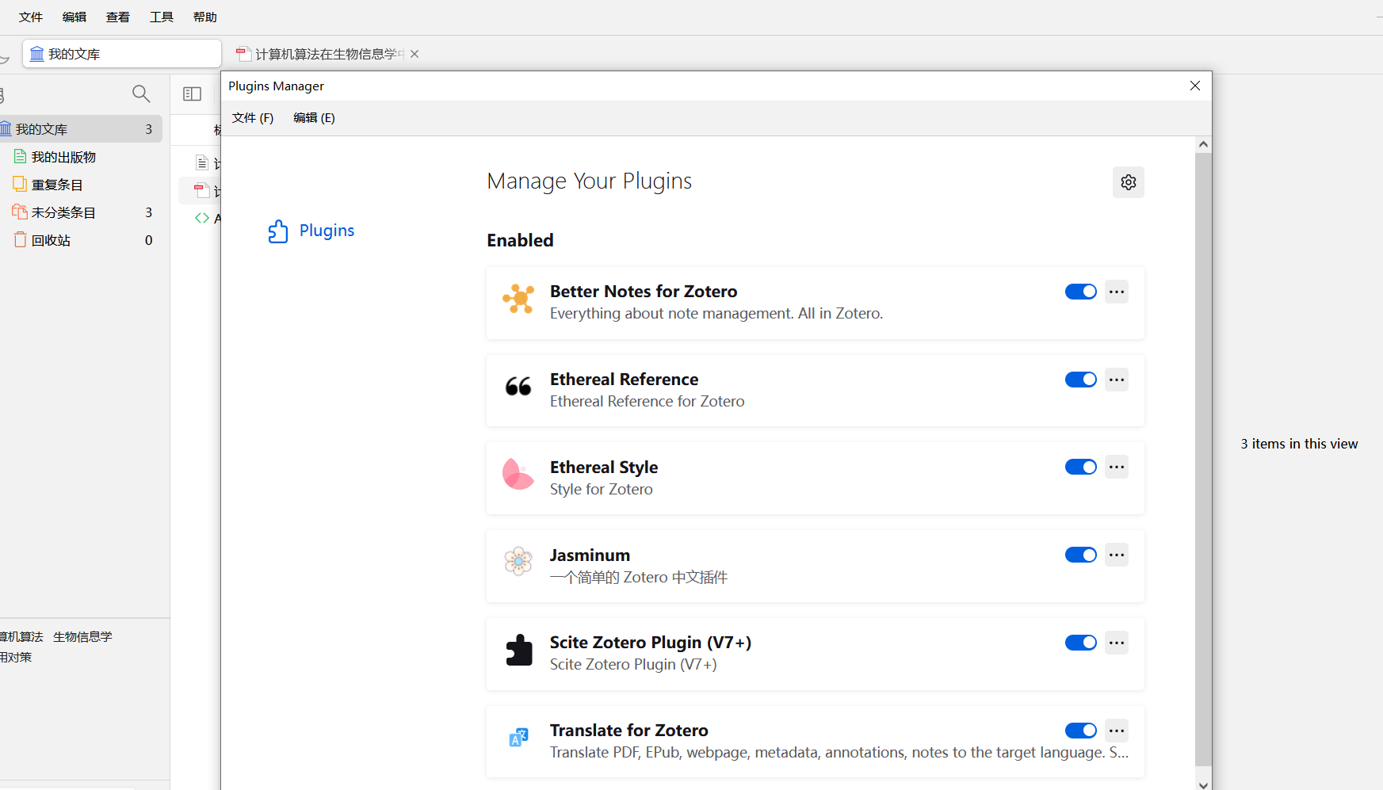Open 编辑 (E) menu in Plugins Manager
The height and width of the screenshot is (790, 1383).
(x=314, y=118)
